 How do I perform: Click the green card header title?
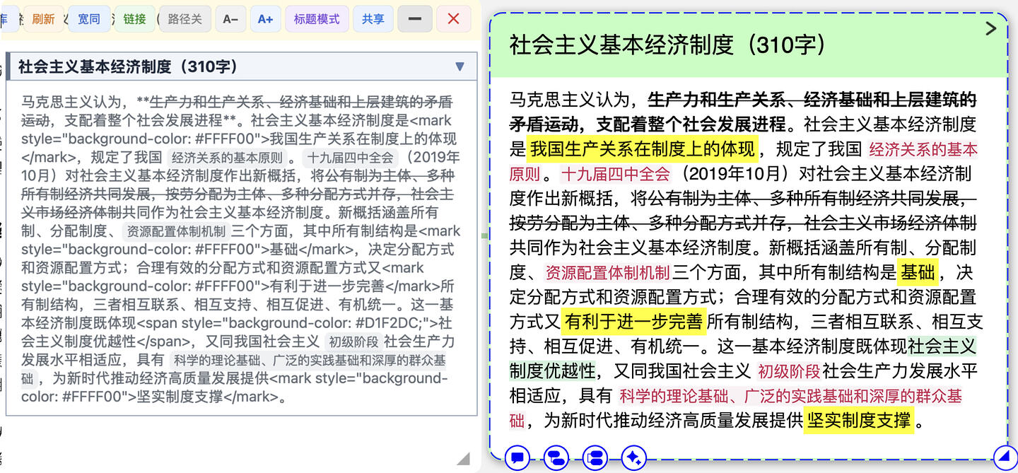(x=667, y=45)
